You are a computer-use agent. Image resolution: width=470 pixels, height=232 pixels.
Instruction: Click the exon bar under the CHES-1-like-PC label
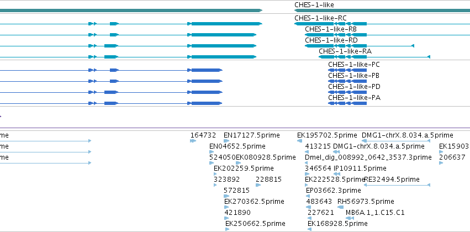pyautogui.click(x=347, y=70)
